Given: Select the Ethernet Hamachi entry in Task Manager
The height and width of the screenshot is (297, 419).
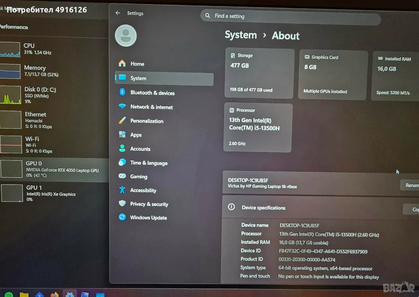Looking at the screenshot, I should pyautogui.click(x=54, y=120).
